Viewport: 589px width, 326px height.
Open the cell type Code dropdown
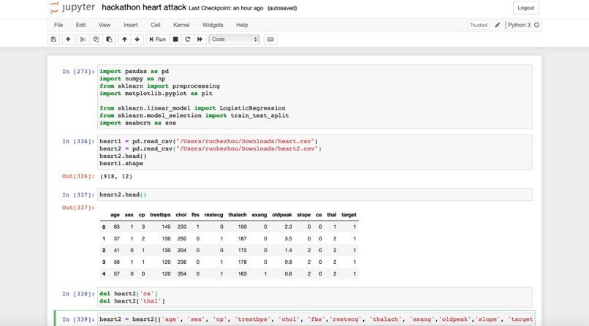234,39
